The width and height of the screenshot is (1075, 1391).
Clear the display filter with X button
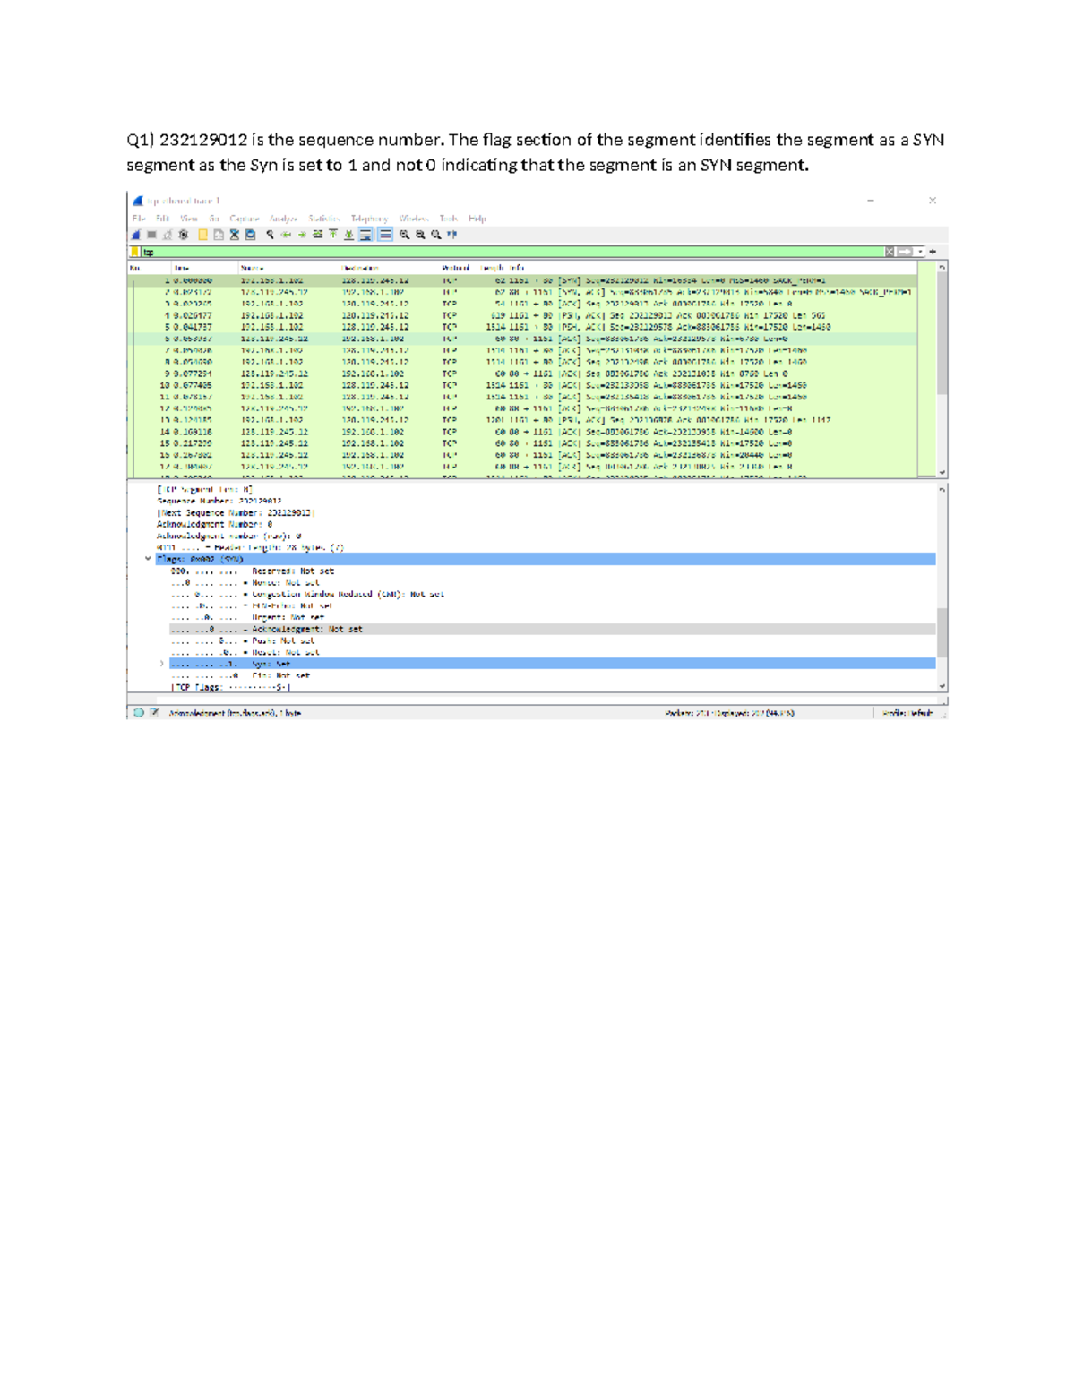click(890, 253)
